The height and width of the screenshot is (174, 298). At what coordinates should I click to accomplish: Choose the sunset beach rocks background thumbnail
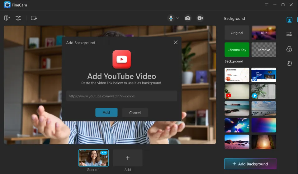pyautogui.click(x=237, y=142)
